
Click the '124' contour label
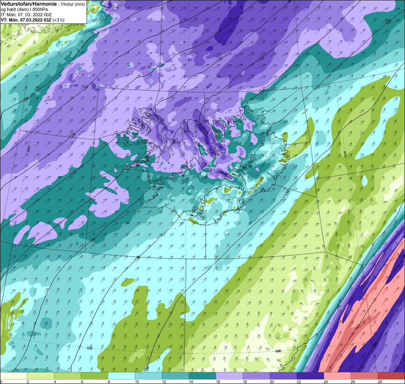pos(26,99)
